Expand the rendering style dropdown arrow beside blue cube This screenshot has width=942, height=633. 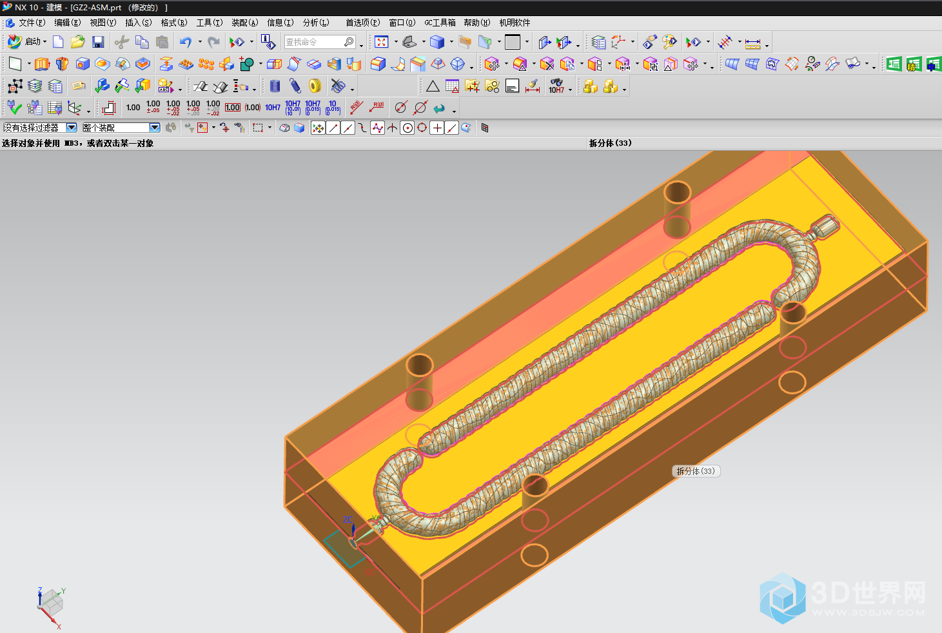point(451,42)
